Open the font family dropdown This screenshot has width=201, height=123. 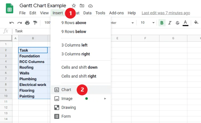133,23
